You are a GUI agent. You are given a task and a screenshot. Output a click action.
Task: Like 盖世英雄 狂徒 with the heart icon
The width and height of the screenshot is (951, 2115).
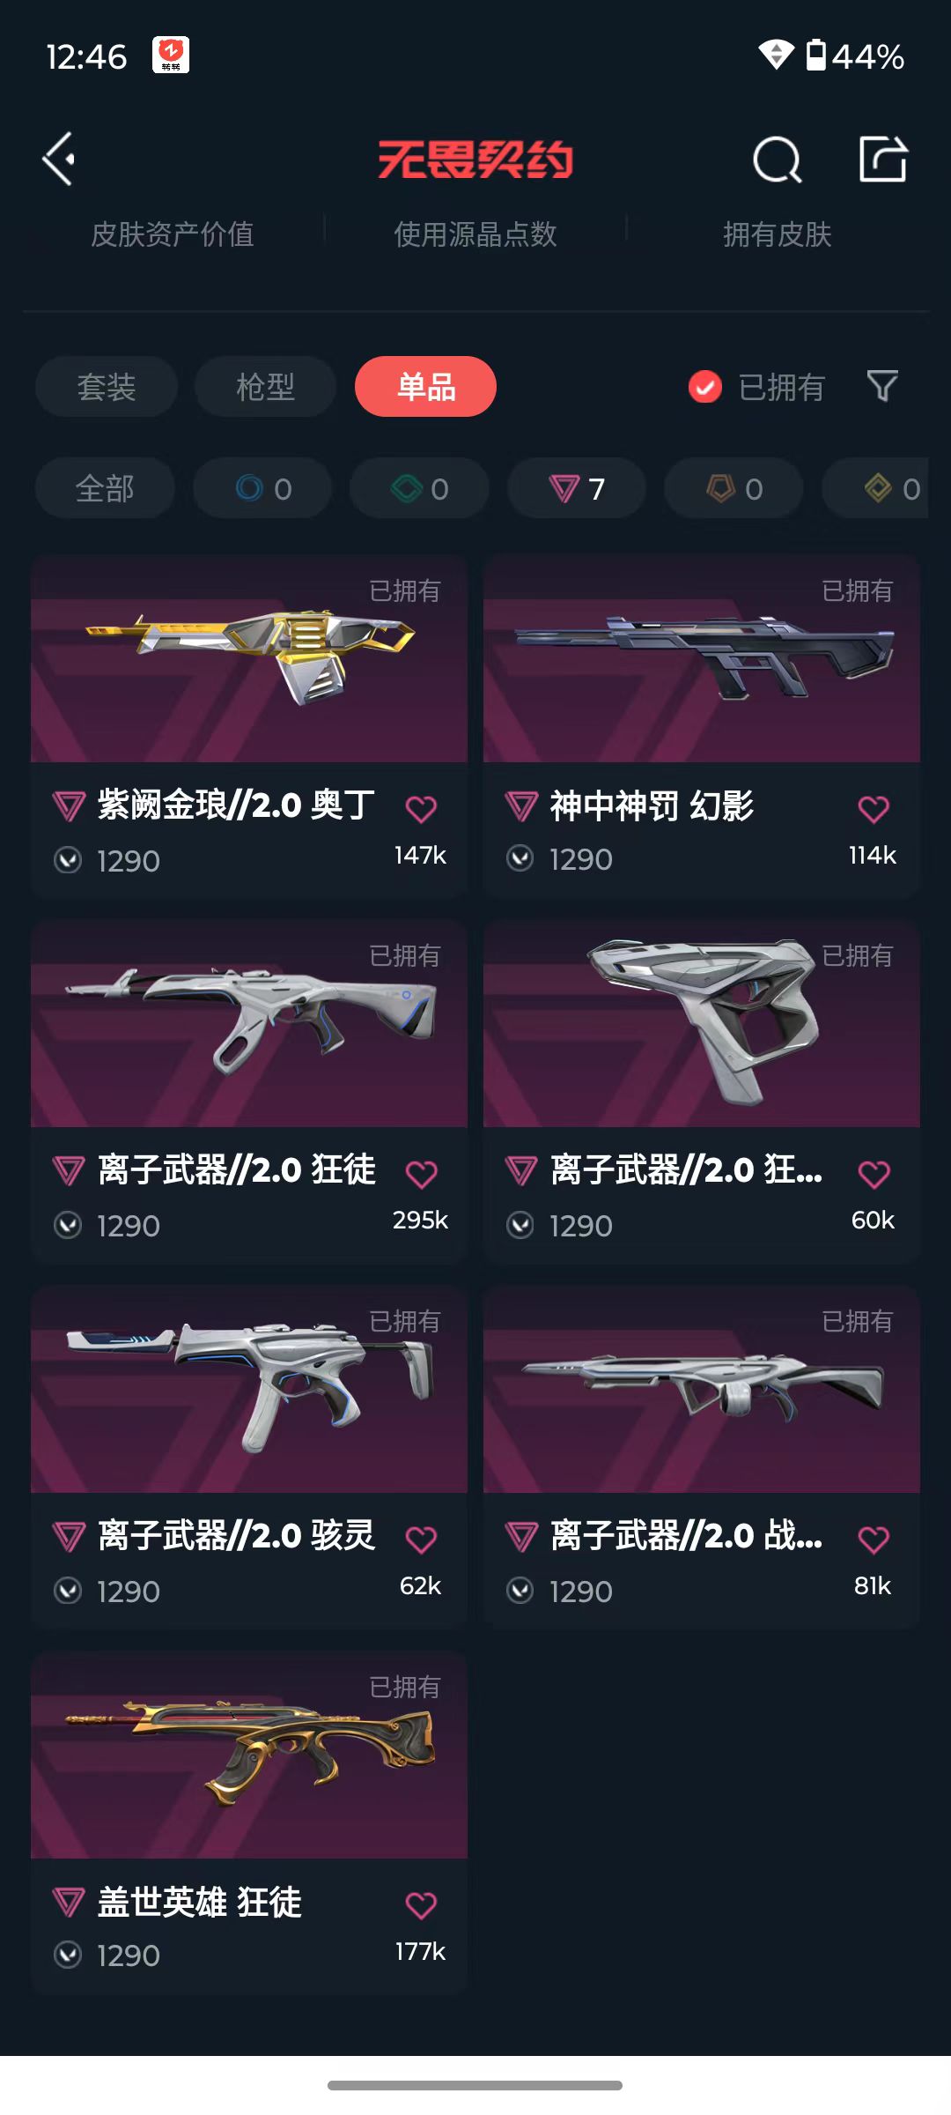[421, 1904]
